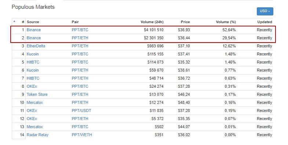Open PPT/ETH pair for Mercatox row 10
The image size is (288, 145).
coord(80,102)
